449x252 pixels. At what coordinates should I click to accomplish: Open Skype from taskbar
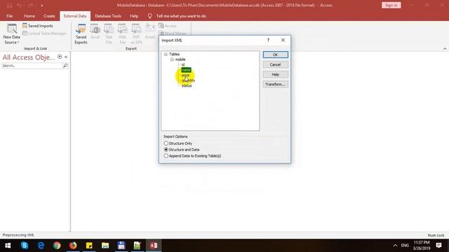pos(25,246)
